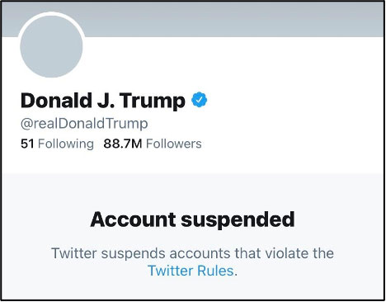Viewport: 386px width, 302px height.
Task: Click Trump in the bold display name
Action: [153, 101]
